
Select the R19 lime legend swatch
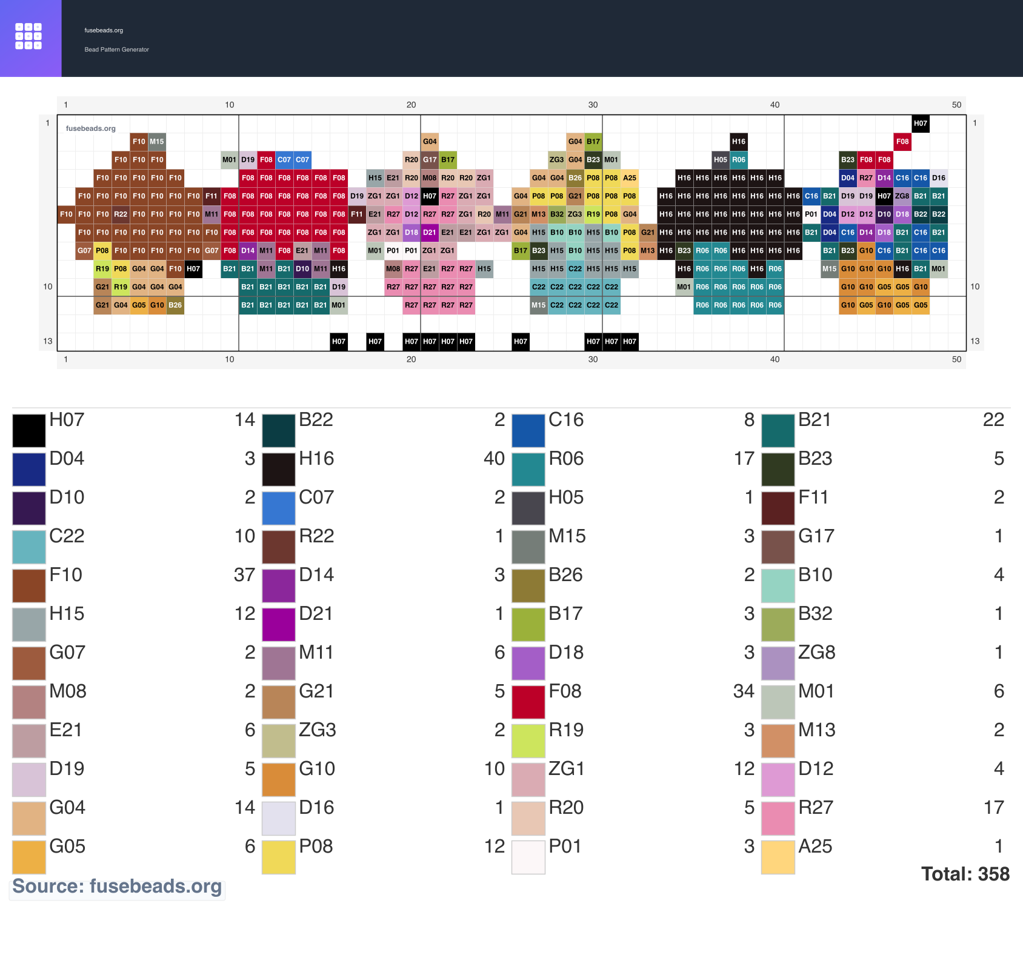click(x=528, y=741)
